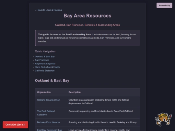
Task: Open the East Bay Community Law link
Action: point(50,130)
